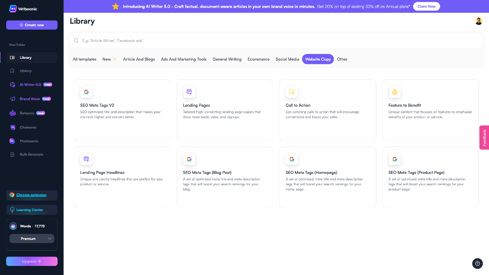Switch to the General Writing tab

click(227, 59)
